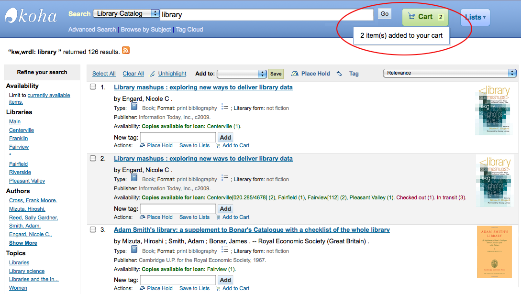Click the New tag input for result 2
The height and width of the screenshot is (294, 521).
178,209
